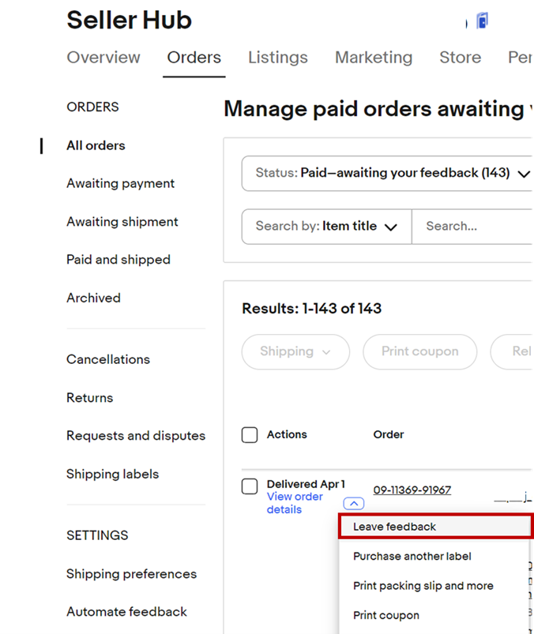The width and height of the screenshot is (534, 634).
Task: Open View order details link
Action: (x=295, y=503)
